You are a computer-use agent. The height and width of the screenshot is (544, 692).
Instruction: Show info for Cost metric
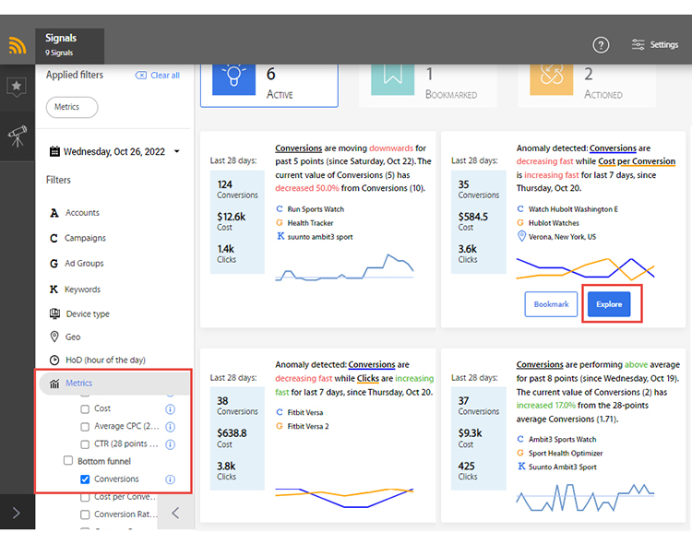[171, 409]
